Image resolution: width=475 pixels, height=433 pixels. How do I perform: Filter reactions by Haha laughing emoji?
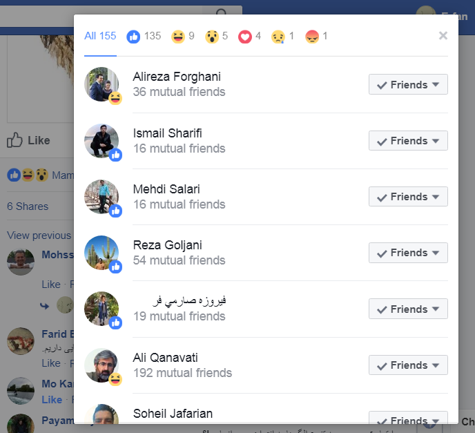click(183, 37)
